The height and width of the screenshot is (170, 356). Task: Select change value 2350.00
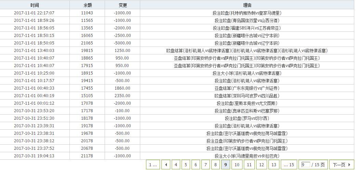tap(122, 95)
